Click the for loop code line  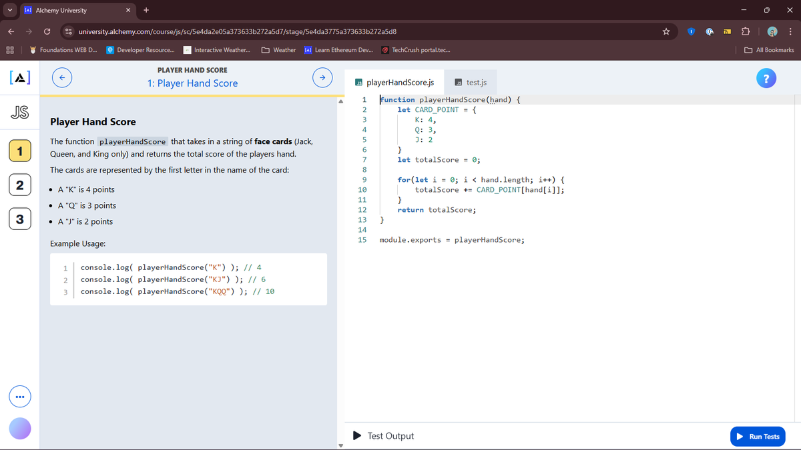481,180
